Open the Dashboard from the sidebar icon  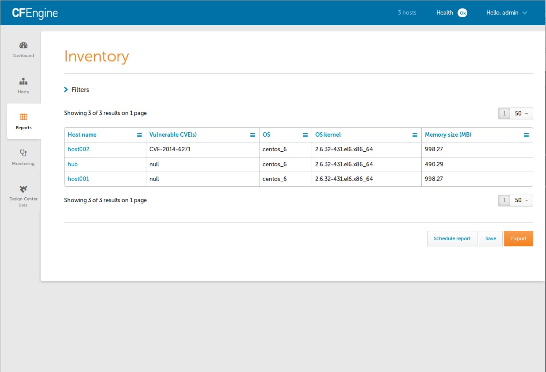(23, 49)
